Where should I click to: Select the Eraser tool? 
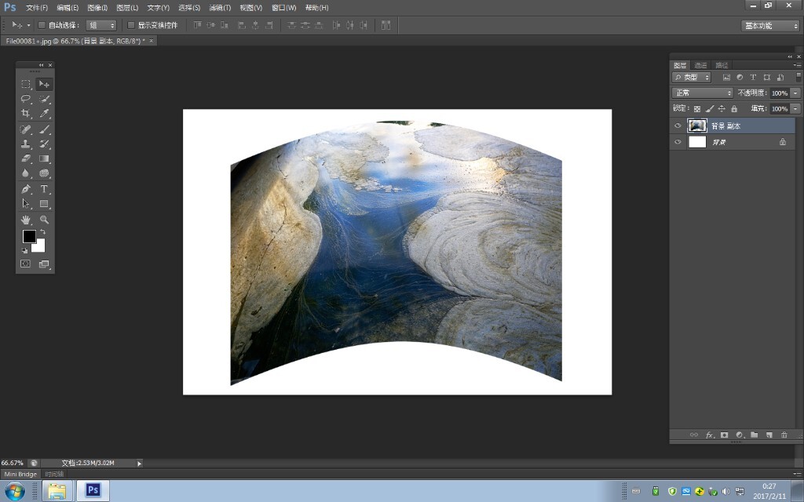(26, 158)
